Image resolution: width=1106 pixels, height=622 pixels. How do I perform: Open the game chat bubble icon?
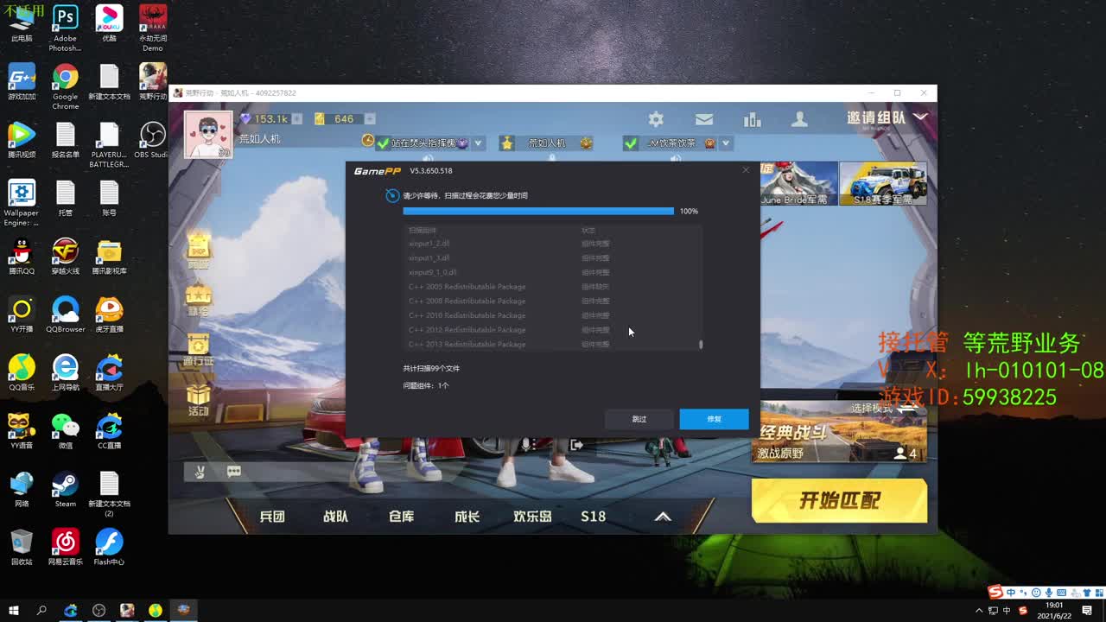point(233,472)
